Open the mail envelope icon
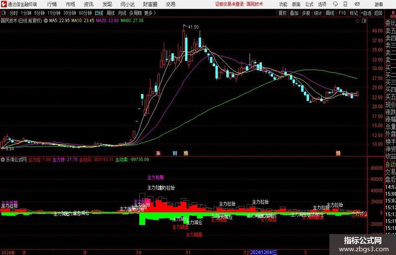The width and height of the screenshot is (396, 255). [357, 4]
